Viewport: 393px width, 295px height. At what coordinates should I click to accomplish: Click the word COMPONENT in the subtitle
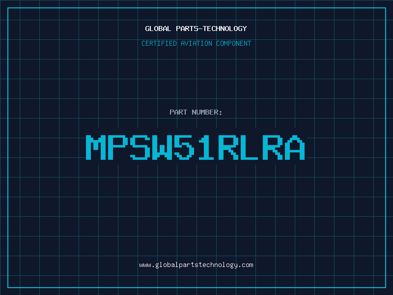tap(233, 43)
